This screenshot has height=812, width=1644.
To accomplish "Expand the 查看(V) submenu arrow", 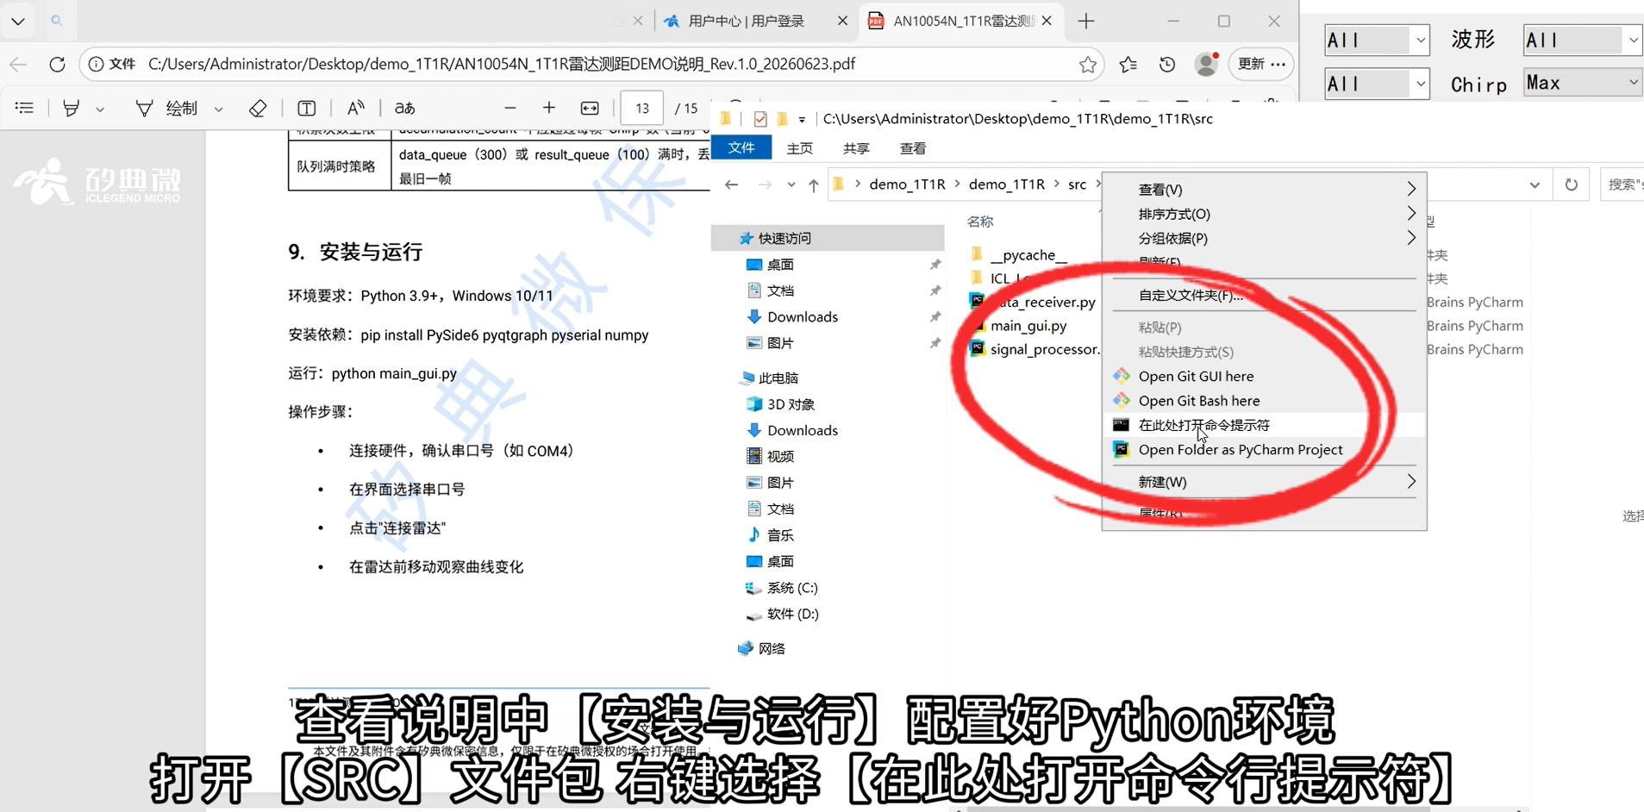I will (x=1410, y=189).
